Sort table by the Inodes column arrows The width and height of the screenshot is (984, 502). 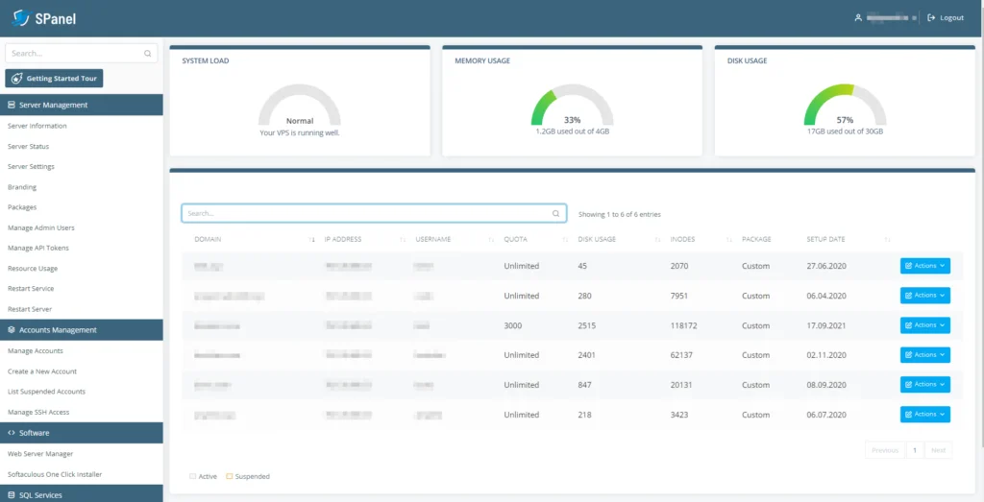[729, 239]
